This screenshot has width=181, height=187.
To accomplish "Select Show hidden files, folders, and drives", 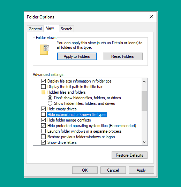I will (x=50, y=103).
